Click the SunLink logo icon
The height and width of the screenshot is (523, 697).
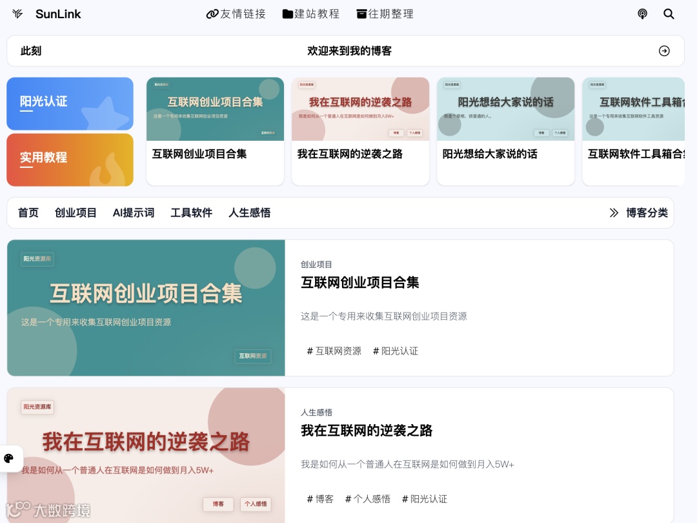point(18,14)
